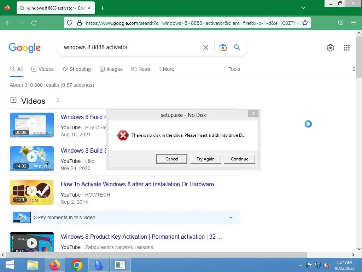
Task: Search by image with camera icon
Action: pyautogui.click(x=223, y=47)
